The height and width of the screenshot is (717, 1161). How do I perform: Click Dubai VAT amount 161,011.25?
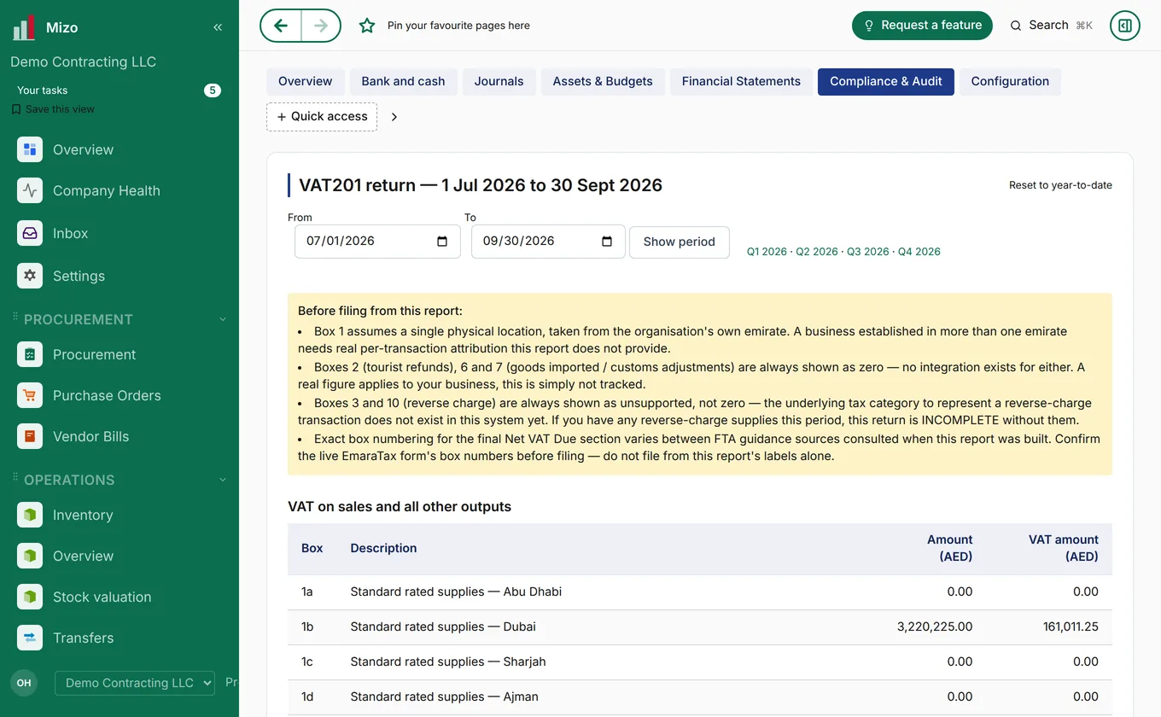pyautogui.click(x=1071, y=627)
